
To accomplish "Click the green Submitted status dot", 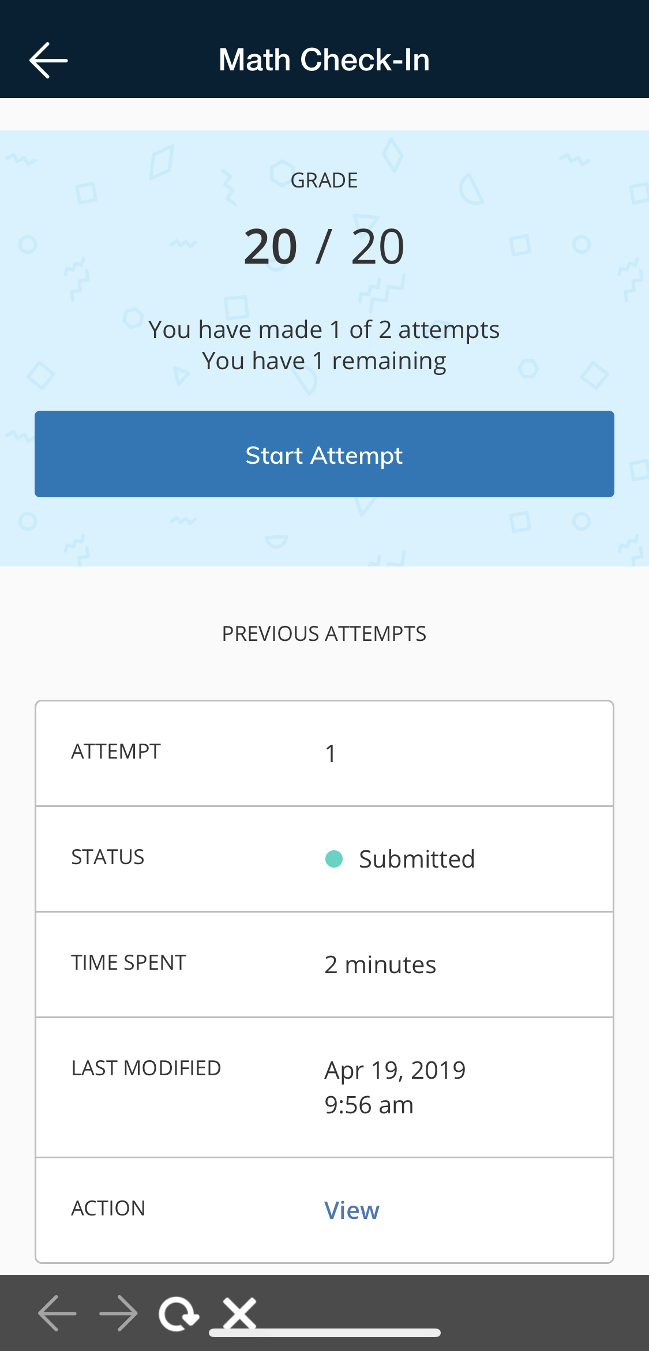I will [334, 859].
